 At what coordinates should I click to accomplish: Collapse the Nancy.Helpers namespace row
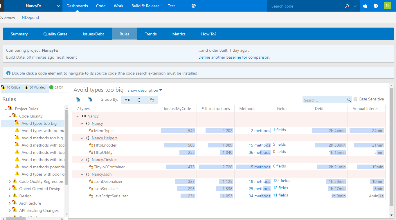tap(82, 138)
